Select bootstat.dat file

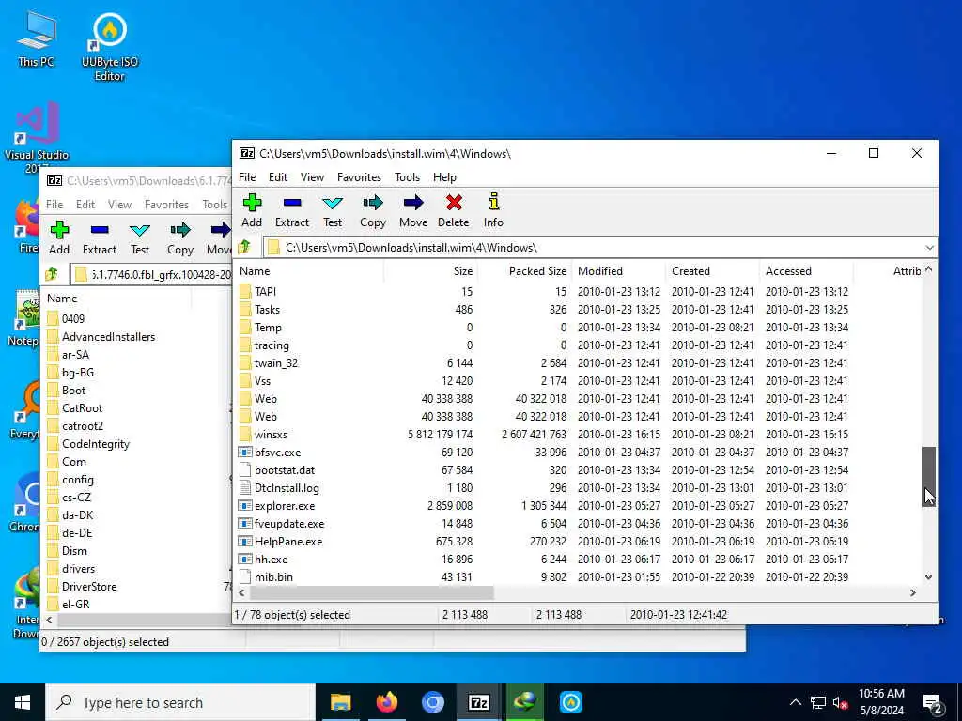click(578, 470)
